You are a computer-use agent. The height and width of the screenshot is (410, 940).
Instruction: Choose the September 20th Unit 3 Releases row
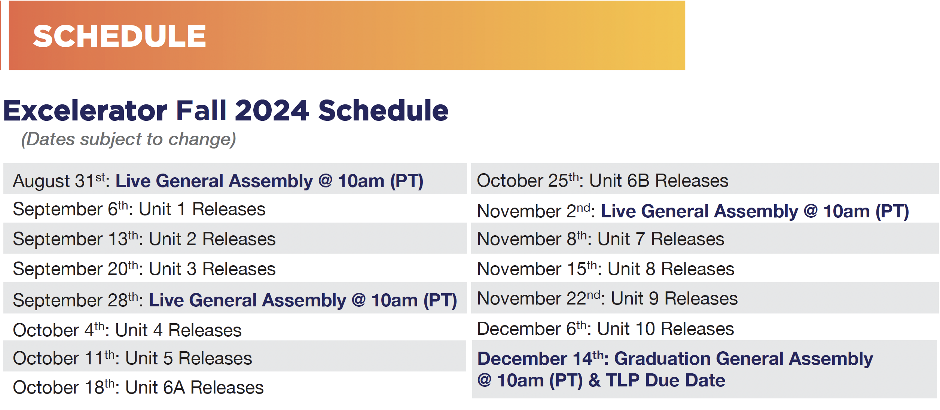click(x=144, y=269)
